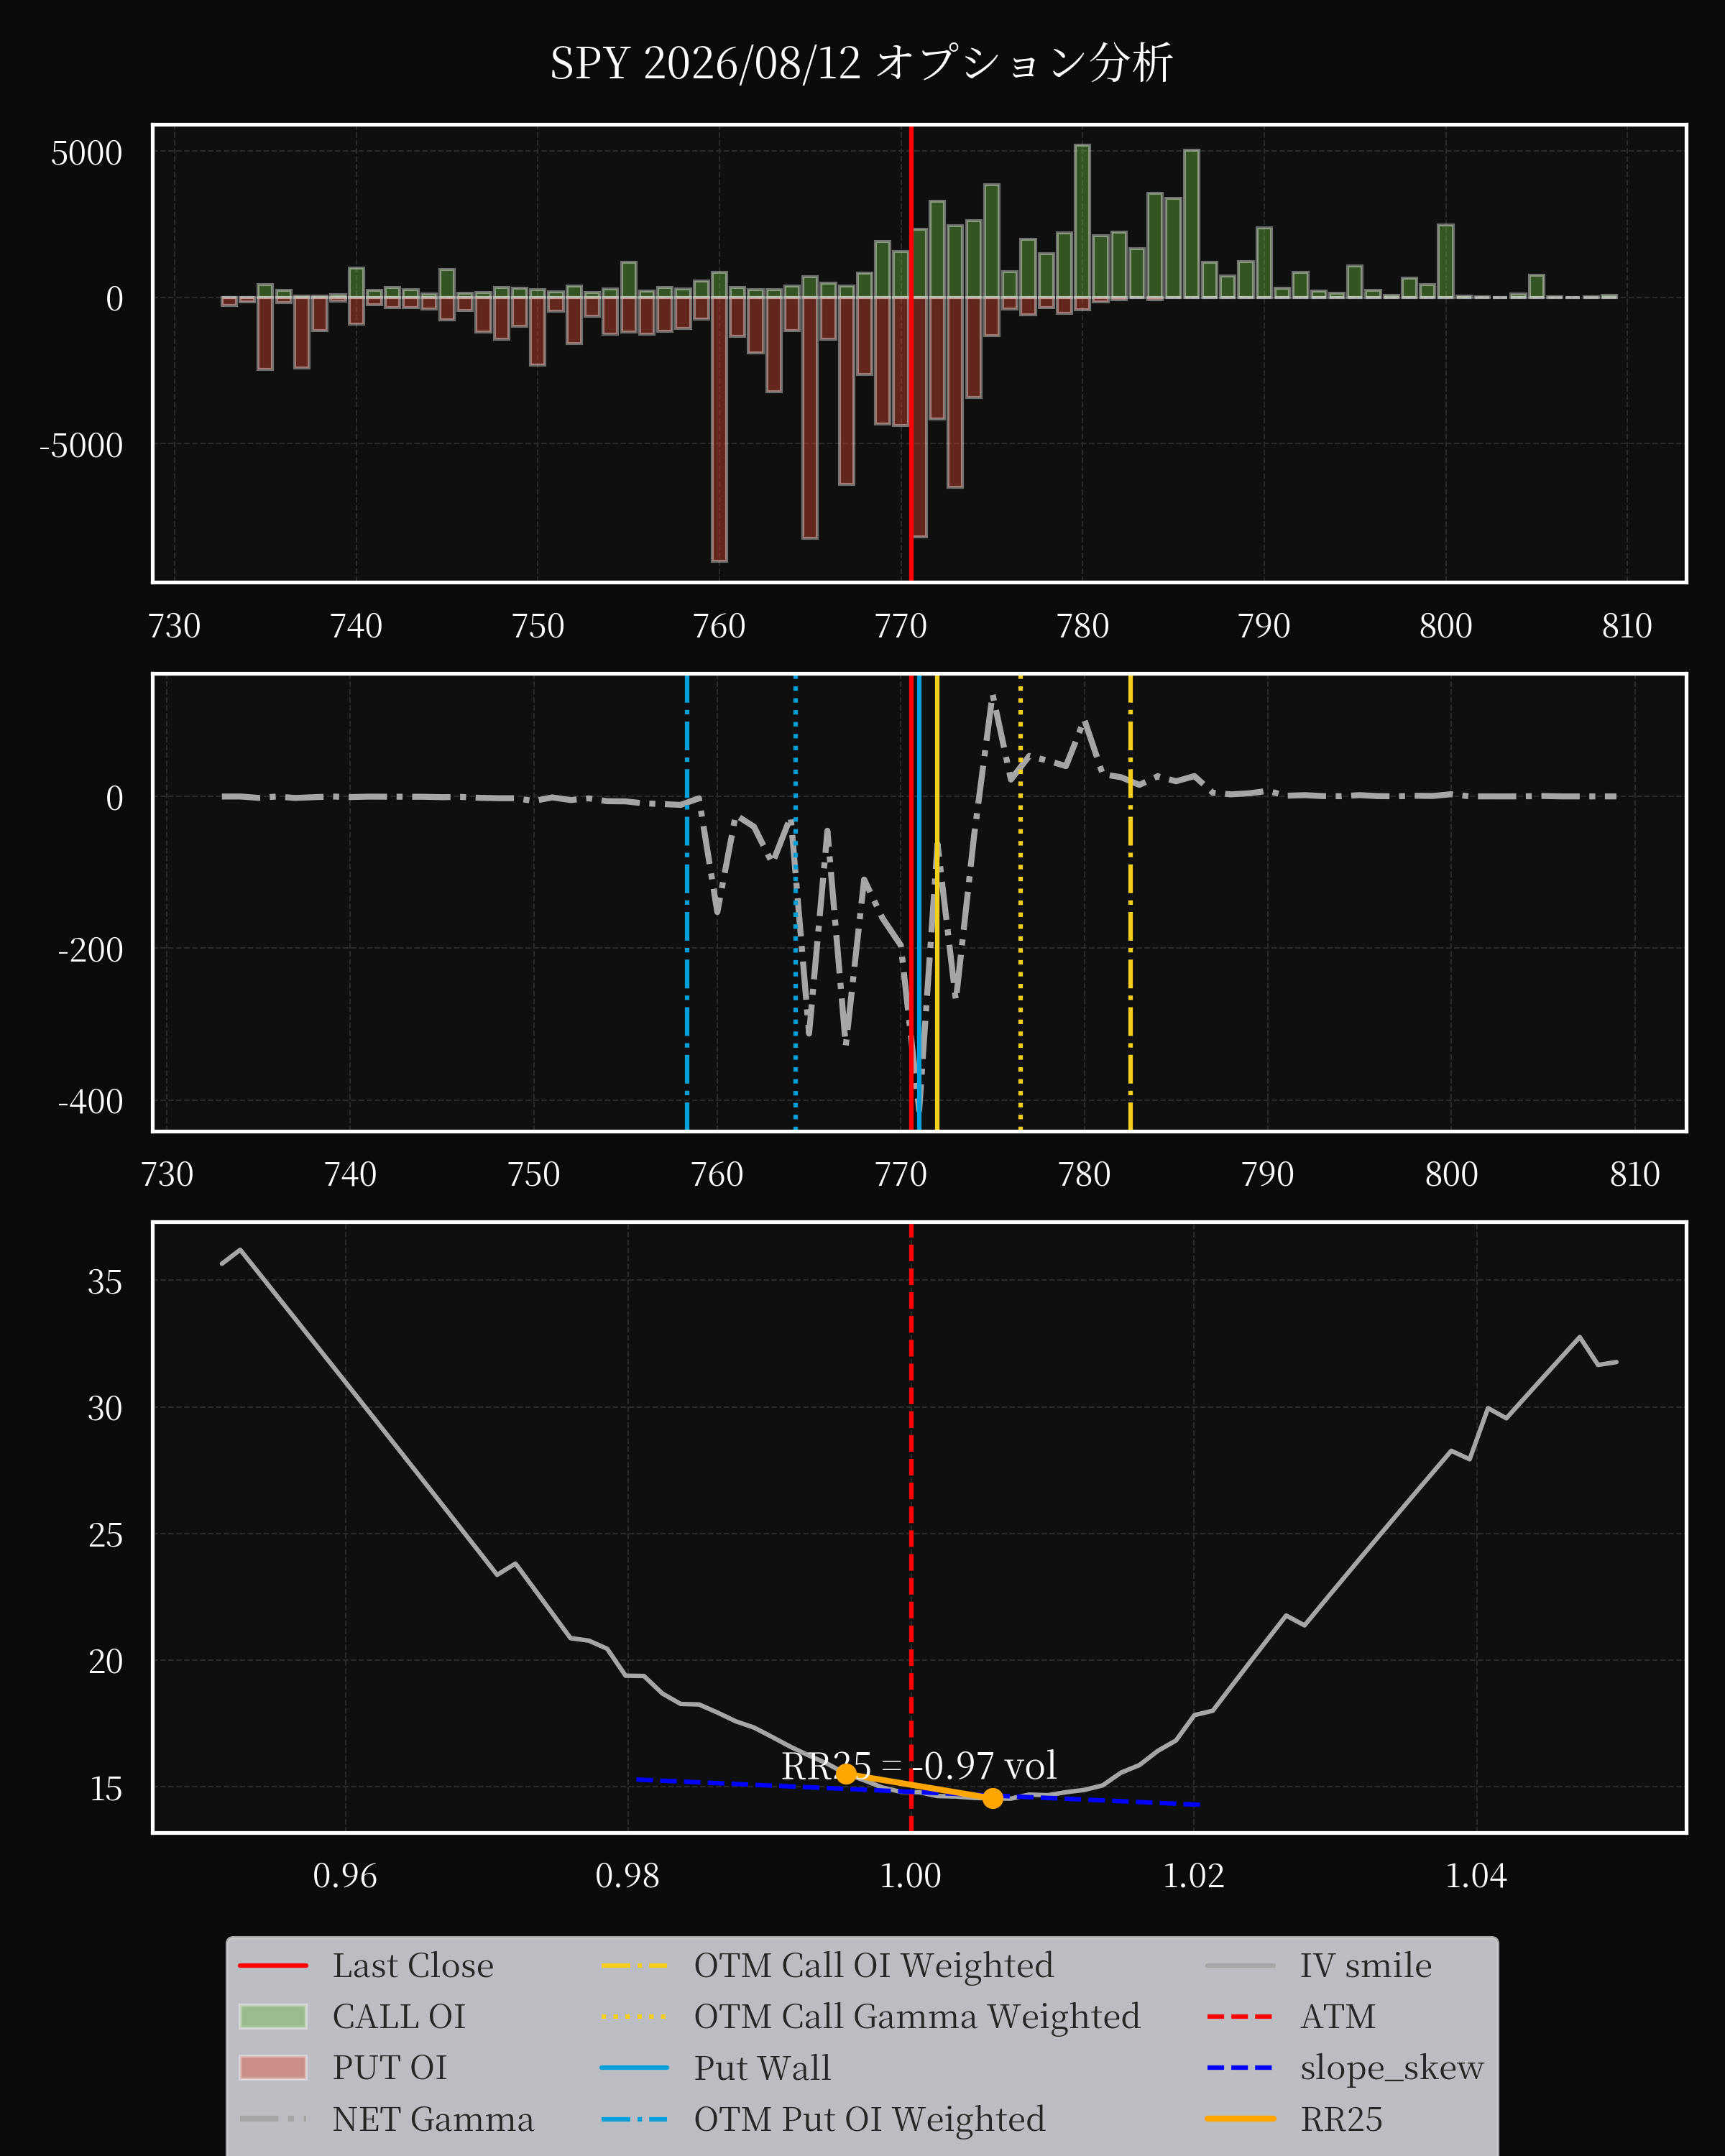Click the tallest call OI bar at 780

point(1082,221)
